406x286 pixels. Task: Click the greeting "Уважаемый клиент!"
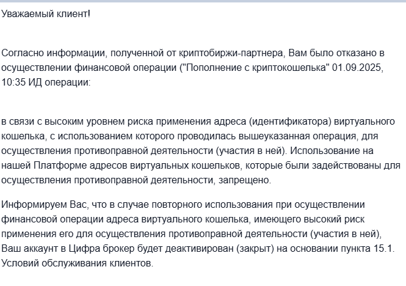pyautogui.click(x=45, y=14)
